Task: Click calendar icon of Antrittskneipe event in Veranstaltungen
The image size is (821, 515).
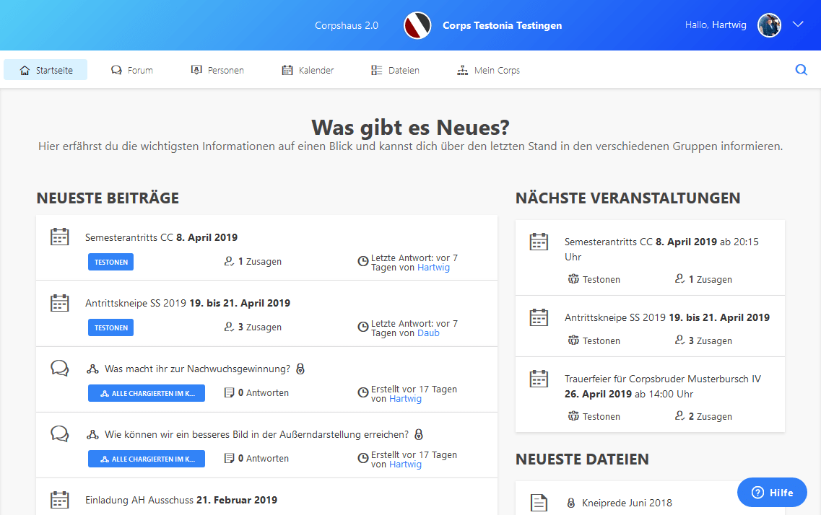Action: pos(539,317)
